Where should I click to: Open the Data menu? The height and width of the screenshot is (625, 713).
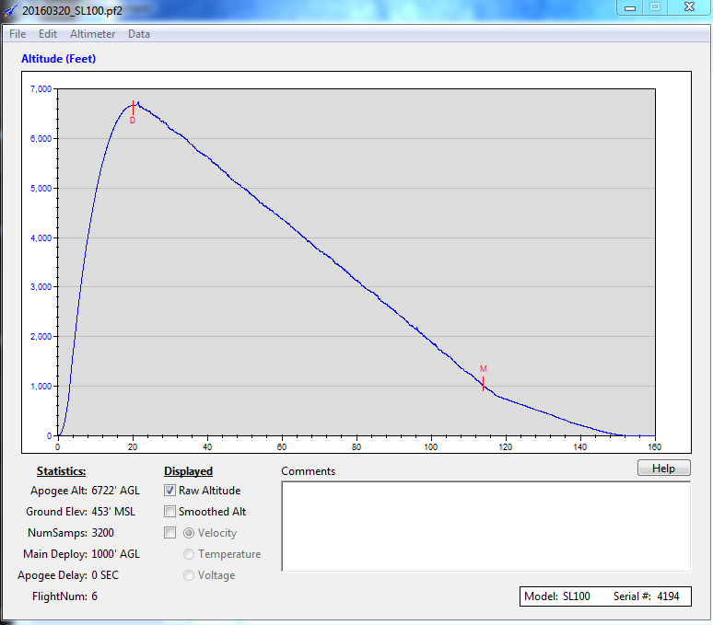tap(139, 34)
